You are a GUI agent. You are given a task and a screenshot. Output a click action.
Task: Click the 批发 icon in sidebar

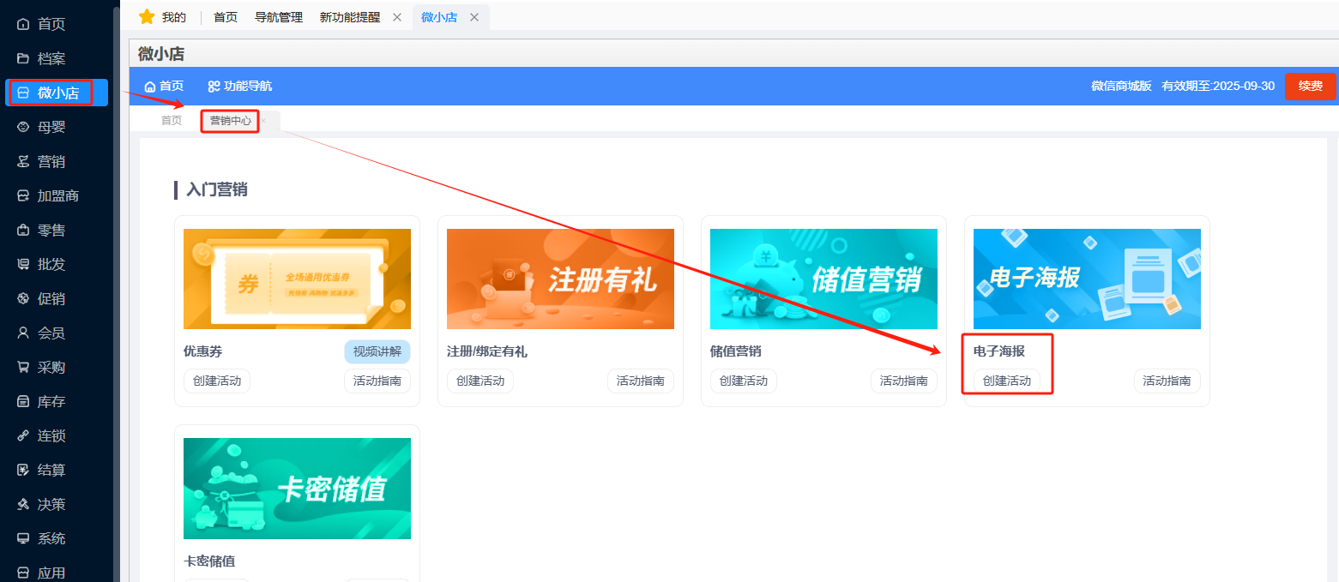tap(23, 264)
